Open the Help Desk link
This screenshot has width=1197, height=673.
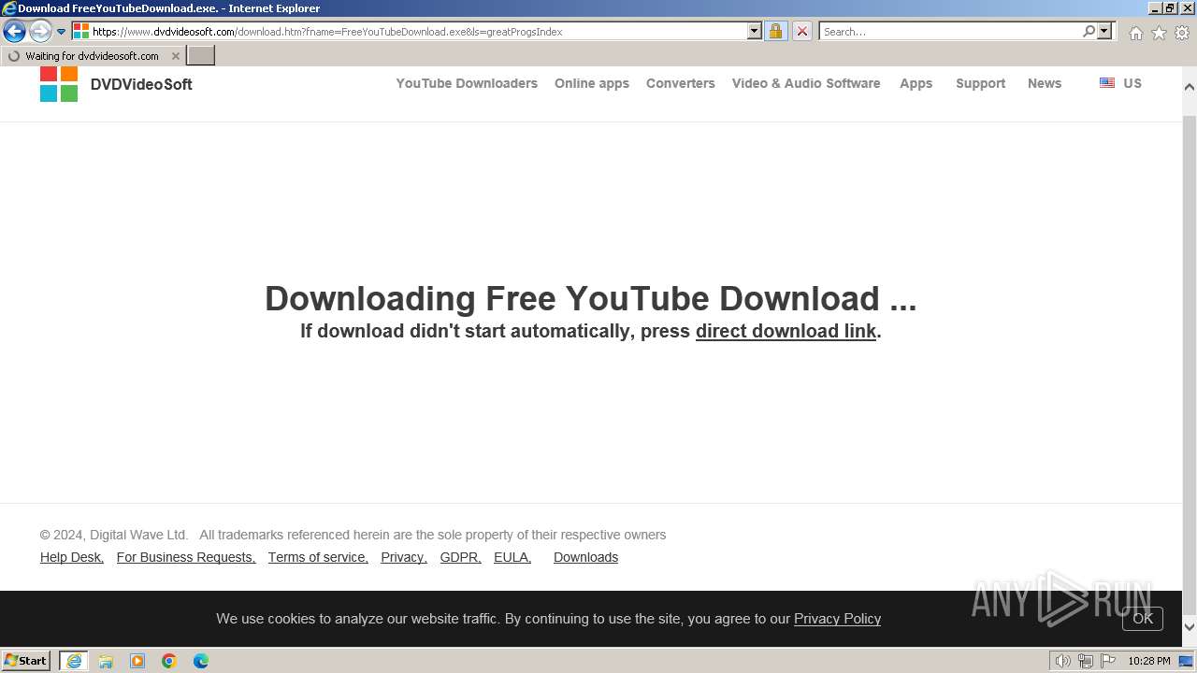pos(72,557)
